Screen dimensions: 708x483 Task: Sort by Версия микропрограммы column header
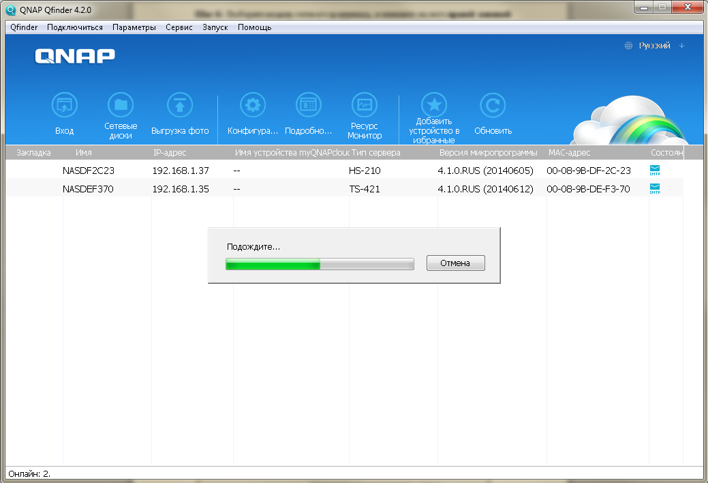coord(488,152)
